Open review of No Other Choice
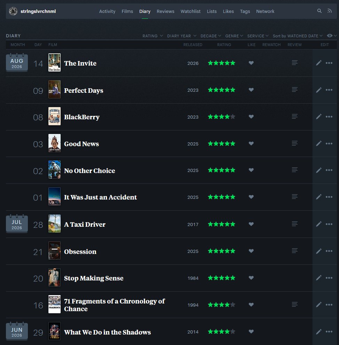 [295, 170]
